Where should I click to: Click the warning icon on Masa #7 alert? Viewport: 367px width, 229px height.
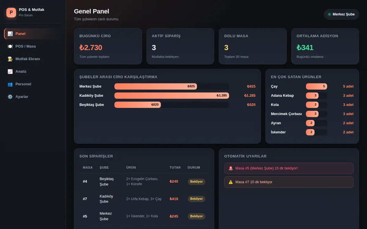click(x=231, y=182)
